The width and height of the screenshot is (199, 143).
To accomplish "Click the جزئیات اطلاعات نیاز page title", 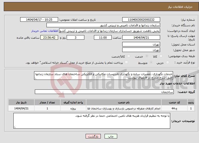I will pos(180,7).
